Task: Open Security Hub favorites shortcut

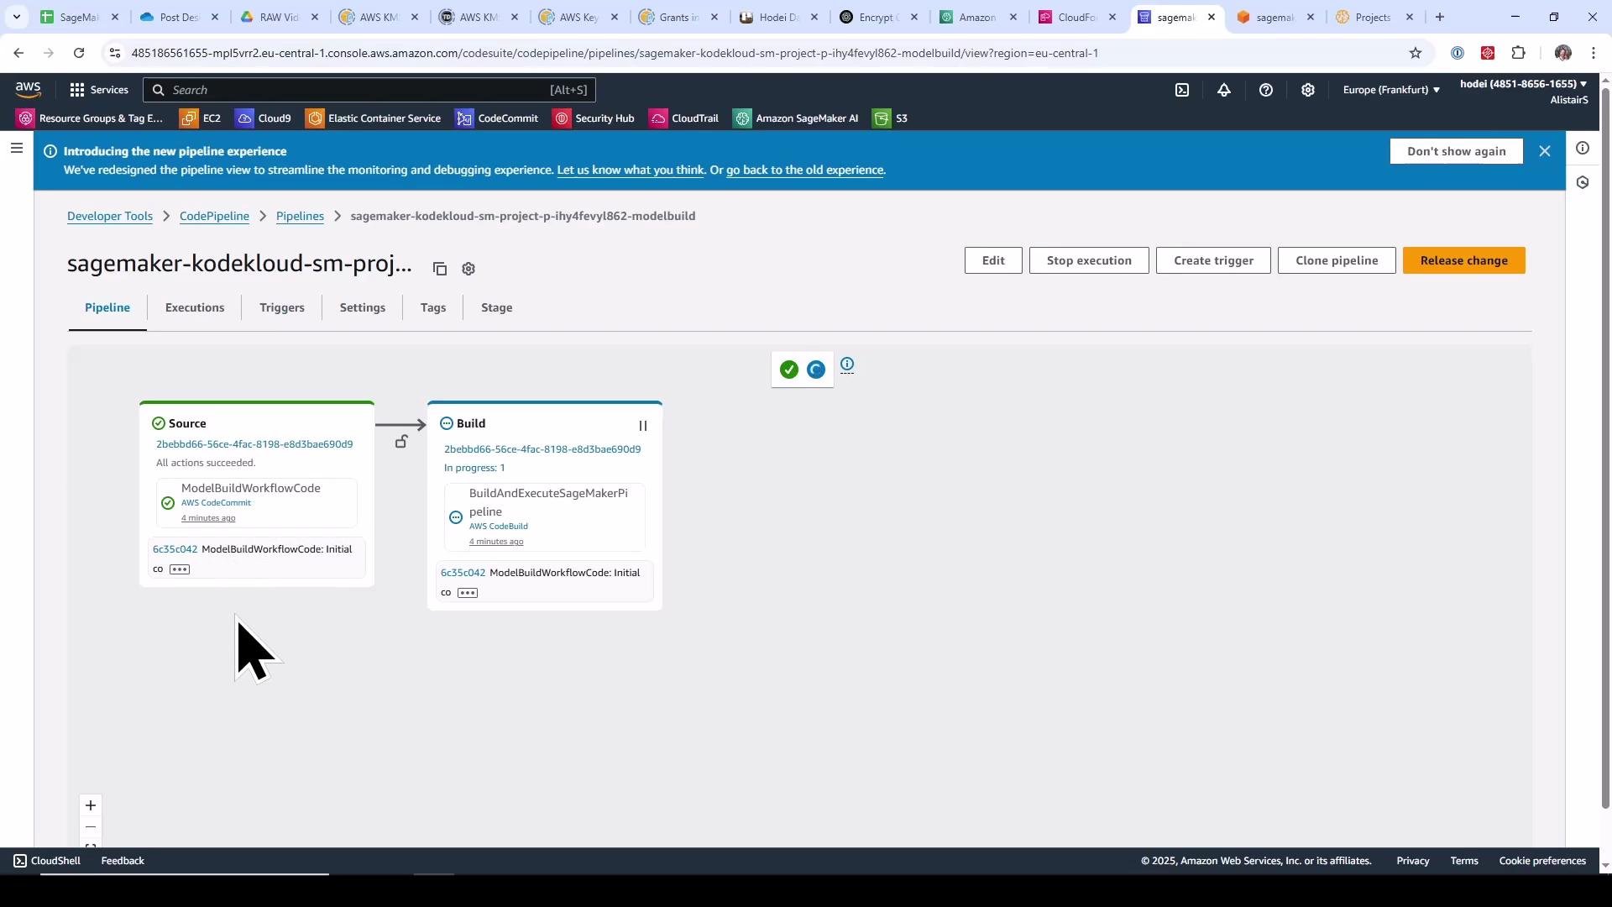Action: click(x=594, y=118)
